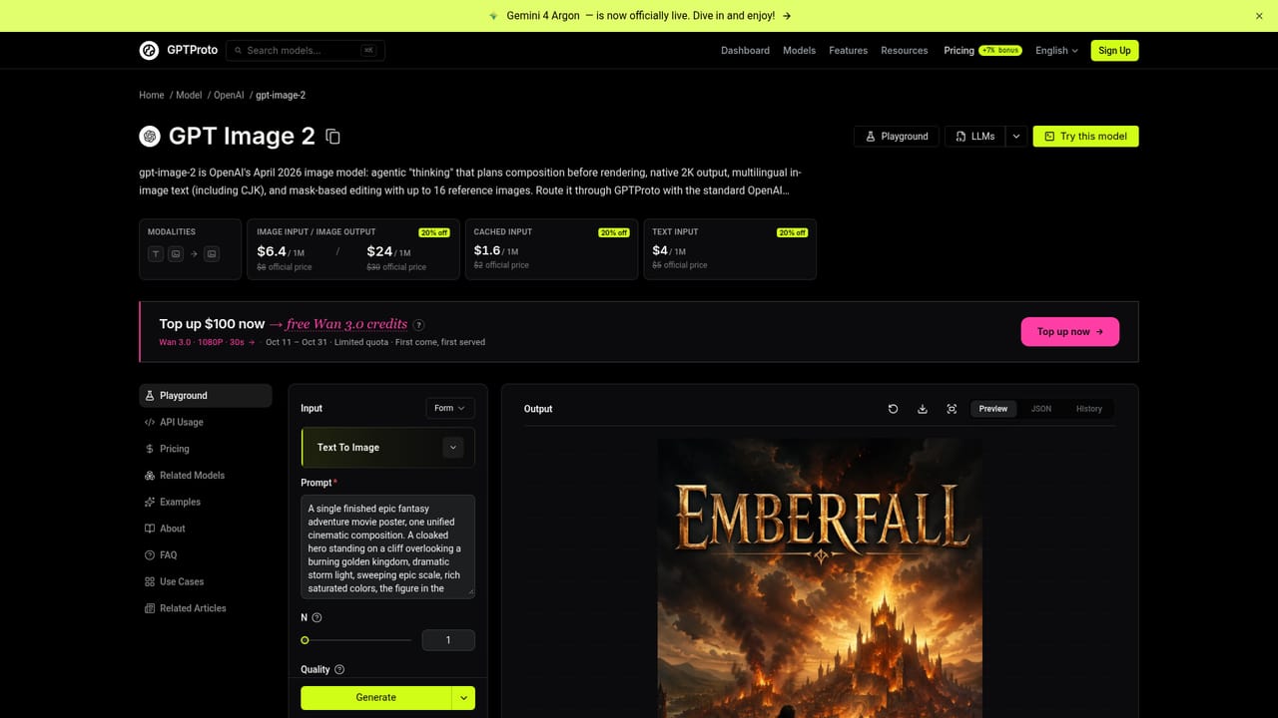
Task: Click the help icon beside Quality
Action: [x=339, y=670]
